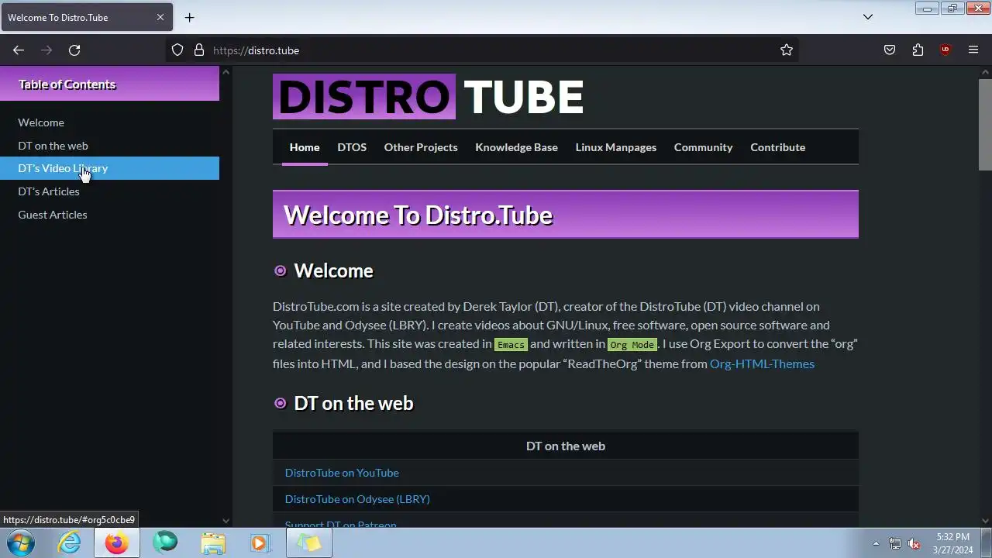Jump to DT on the web in sidebar
Screen dimensions: 992x558
click(53, 146)
